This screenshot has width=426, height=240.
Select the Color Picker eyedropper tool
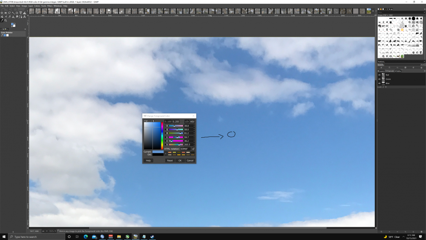[2, 20]
